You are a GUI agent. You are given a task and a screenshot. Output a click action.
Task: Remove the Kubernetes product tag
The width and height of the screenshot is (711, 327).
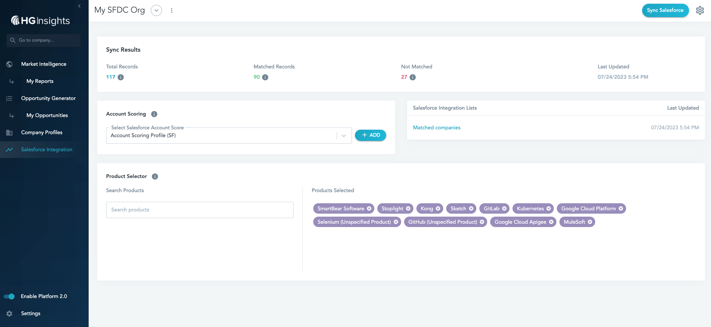coord(549,208)
